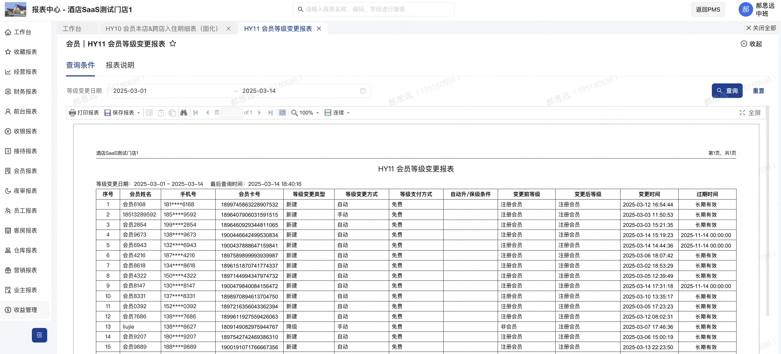Open 收银报表 in sidebar
781x354 pixels.
[21, 131]
